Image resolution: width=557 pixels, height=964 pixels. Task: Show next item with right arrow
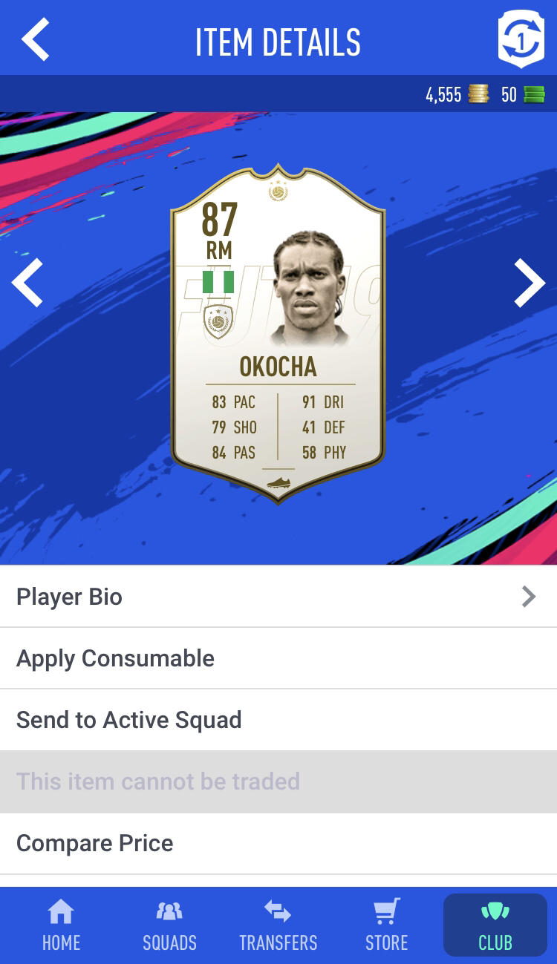tap(530, 283)
